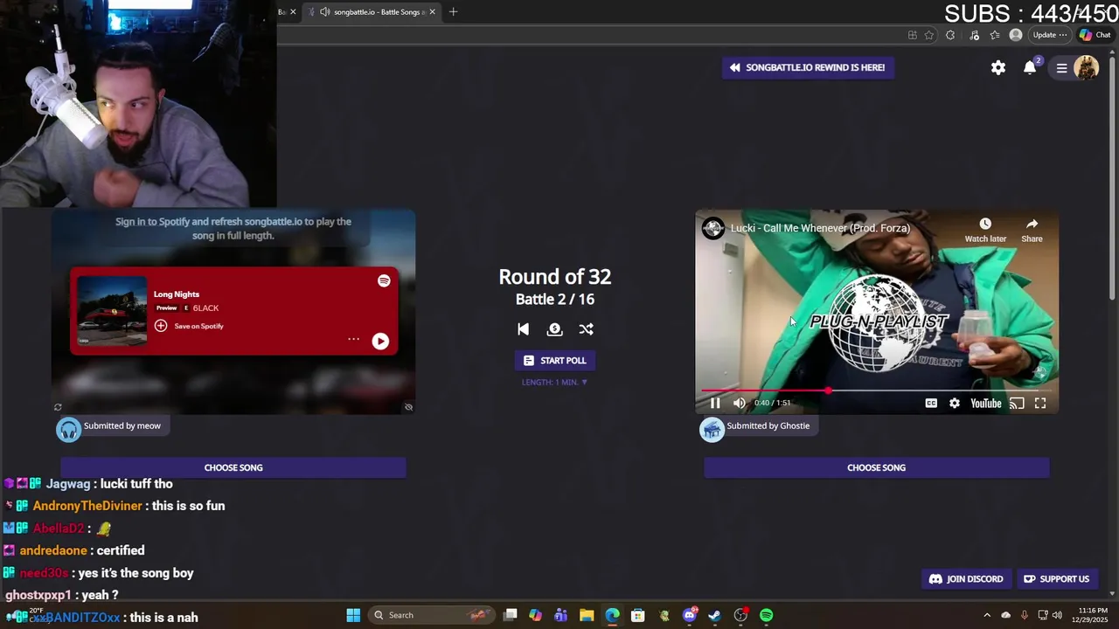Open a new browser tab
1119x629 pixels.
453,11
